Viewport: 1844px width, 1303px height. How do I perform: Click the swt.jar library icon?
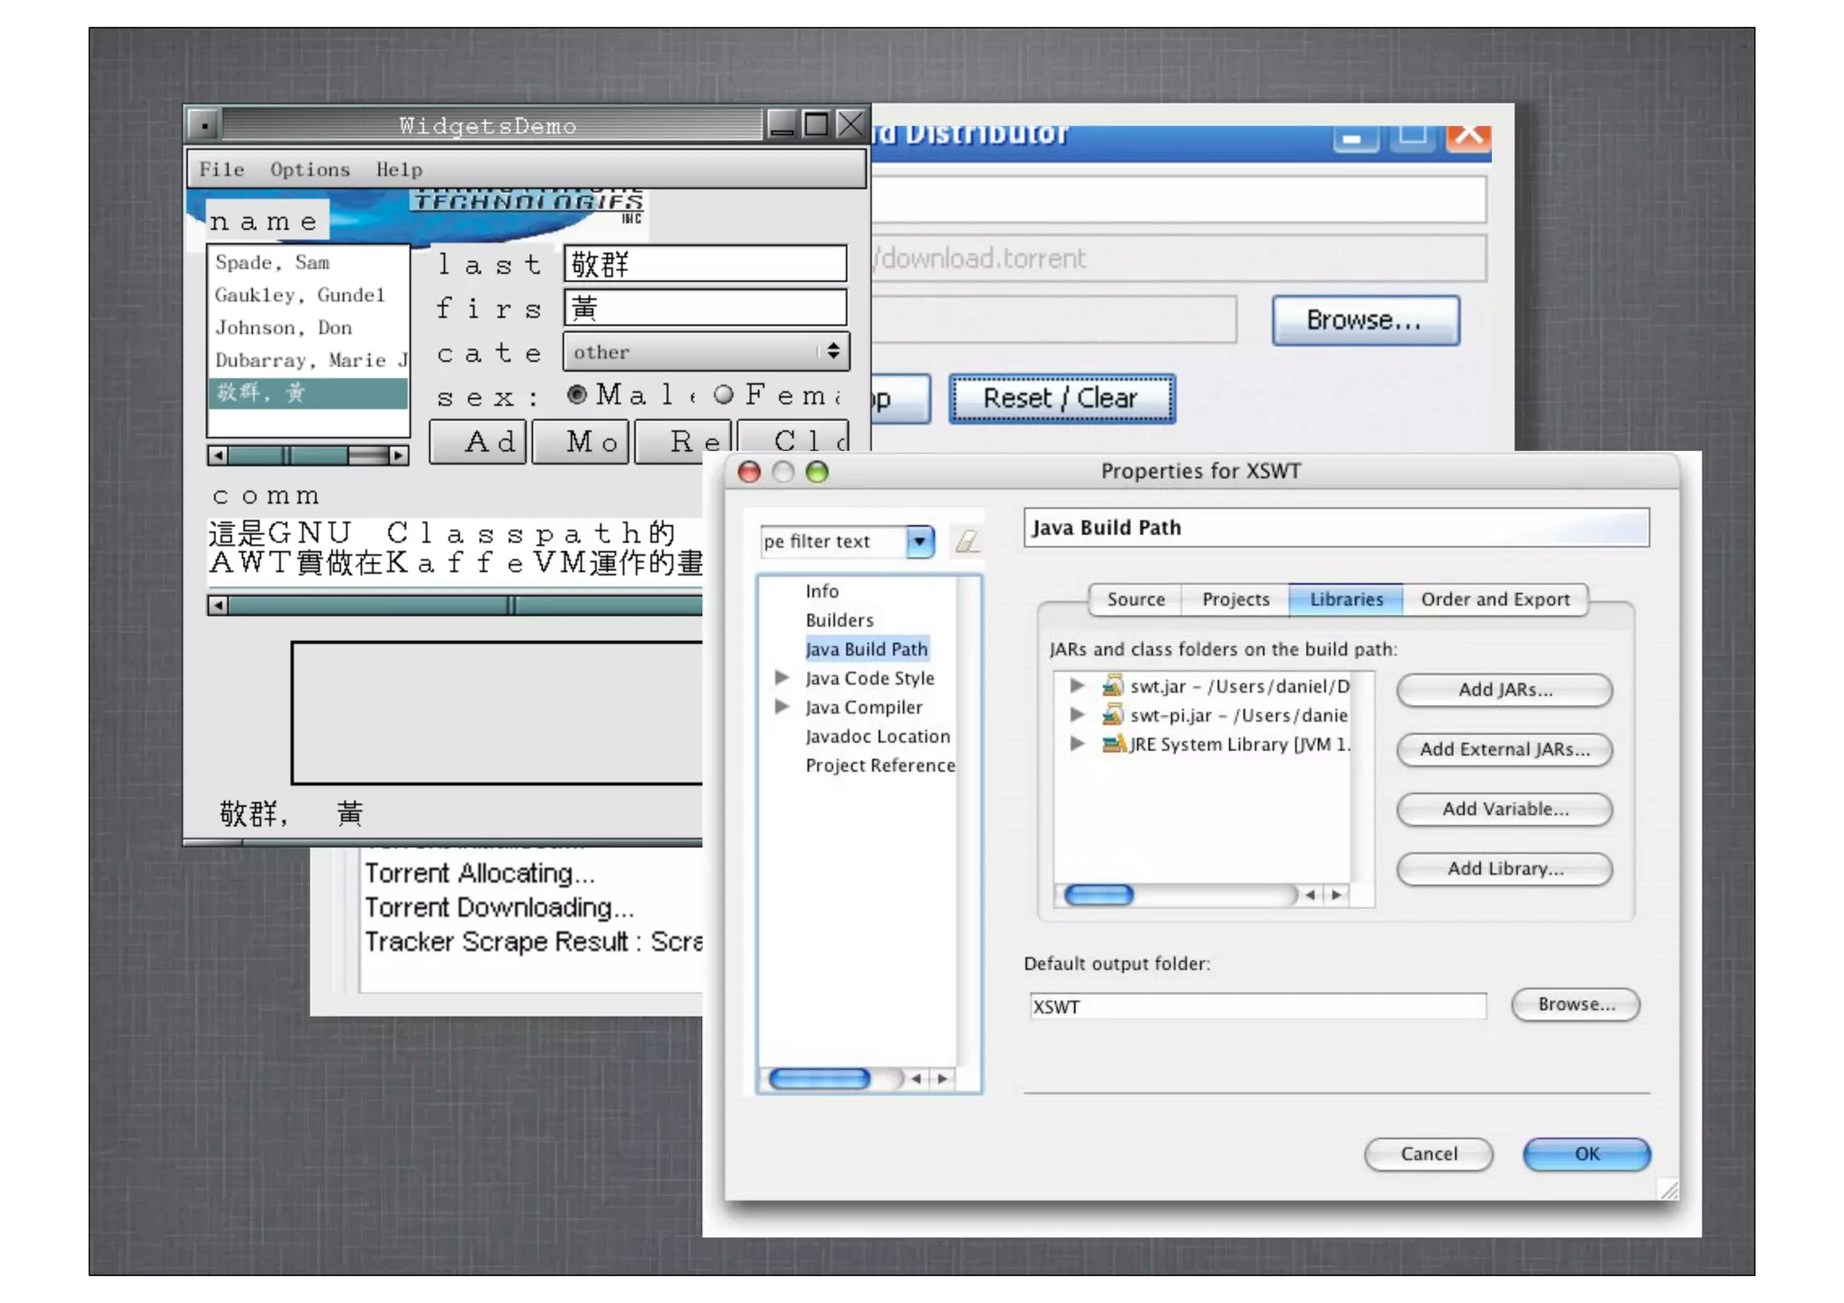click(1113, 686)
